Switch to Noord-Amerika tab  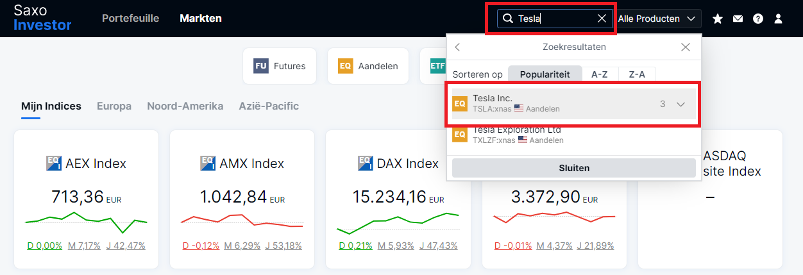tap(185, 106)
